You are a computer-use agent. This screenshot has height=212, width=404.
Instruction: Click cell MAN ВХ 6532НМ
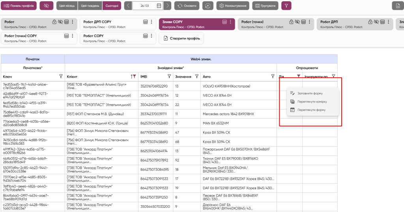click(x=239, y=123)
